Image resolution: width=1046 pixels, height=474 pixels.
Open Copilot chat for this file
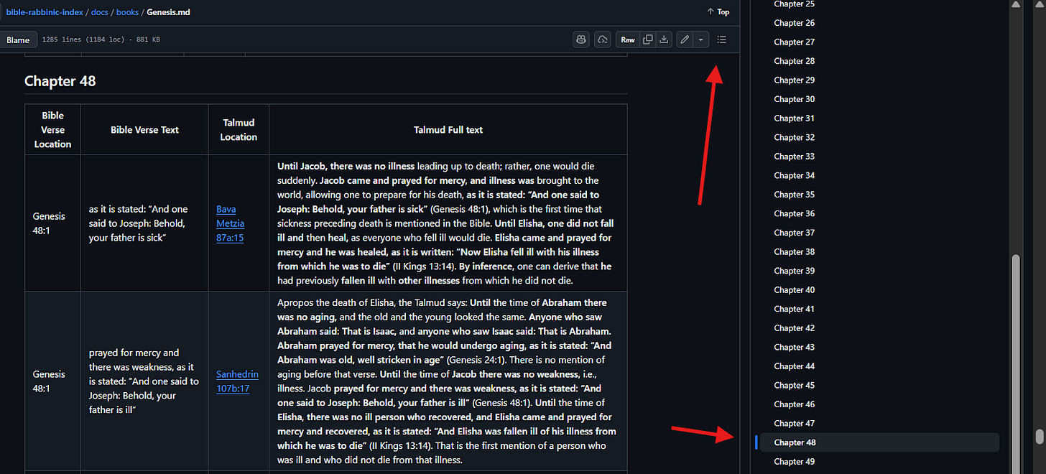pyautogui.click(x=581, y=39)
